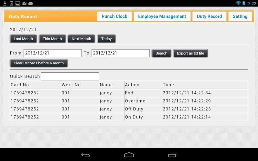
Task: Tap the Android home navigation icon
Action: coord(129,155)
